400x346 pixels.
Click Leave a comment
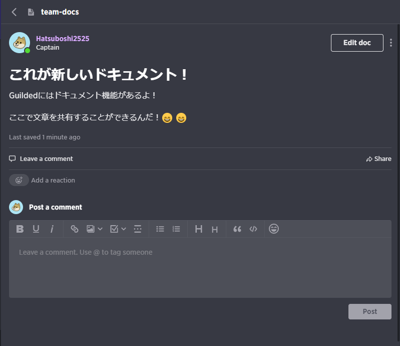point(41,158)
